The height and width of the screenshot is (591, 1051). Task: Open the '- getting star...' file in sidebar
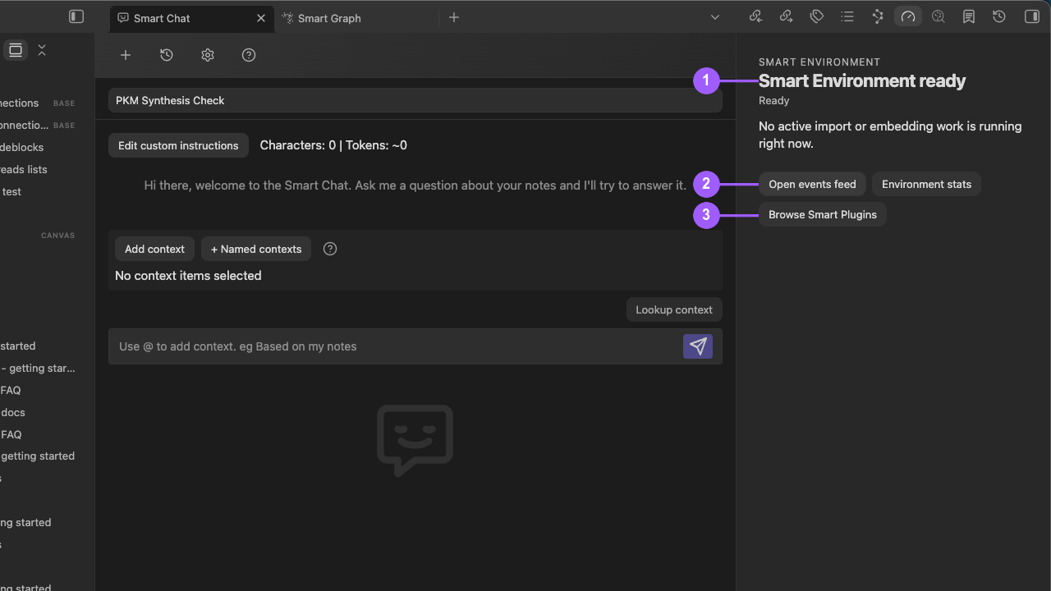[x=38, y=368]
